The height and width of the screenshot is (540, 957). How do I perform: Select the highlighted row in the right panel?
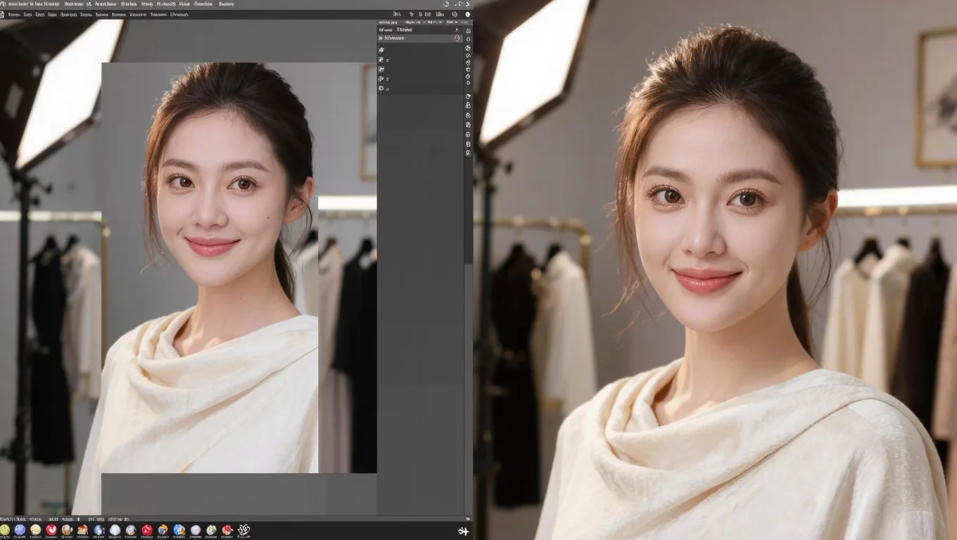click(x=420, y=39)
